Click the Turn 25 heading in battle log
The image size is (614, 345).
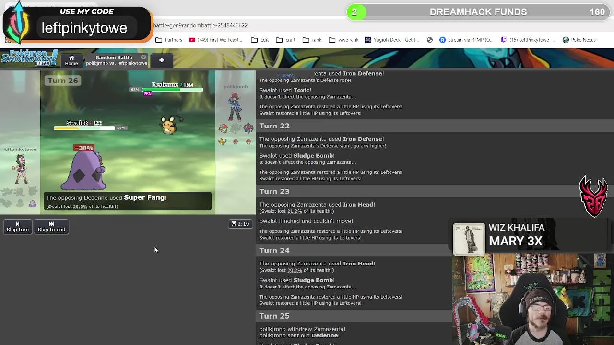(x=274, y=316)
